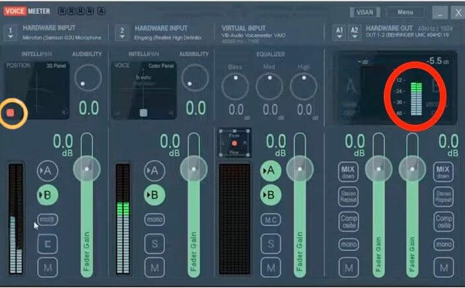
Task: Click the red Front/Rear surround pan dot
Action: (x=234, y=143)
